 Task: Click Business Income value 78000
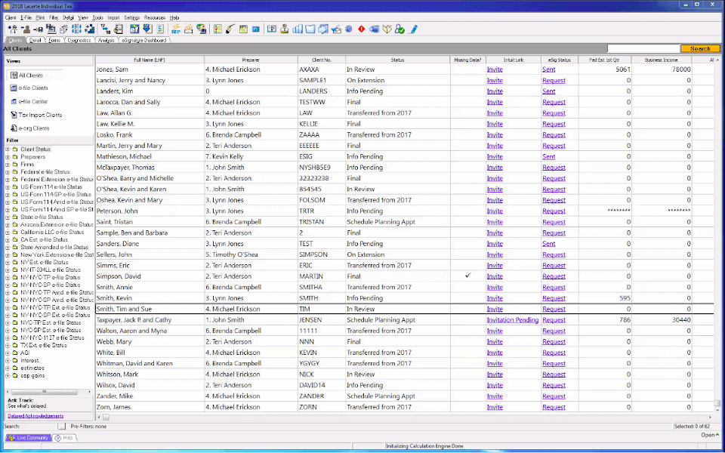click(681, 69)
